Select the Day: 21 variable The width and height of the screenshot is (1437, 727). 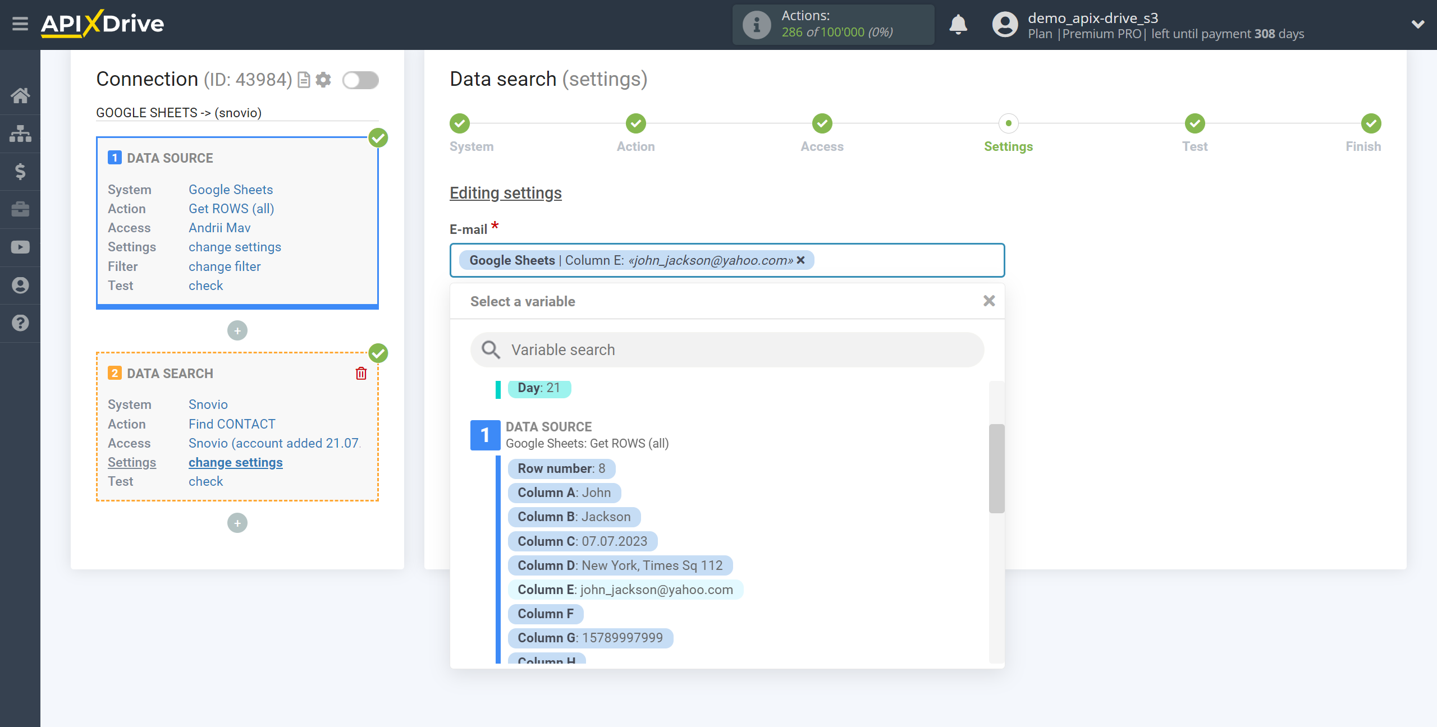pyautogui.click(x=539, y=388)
